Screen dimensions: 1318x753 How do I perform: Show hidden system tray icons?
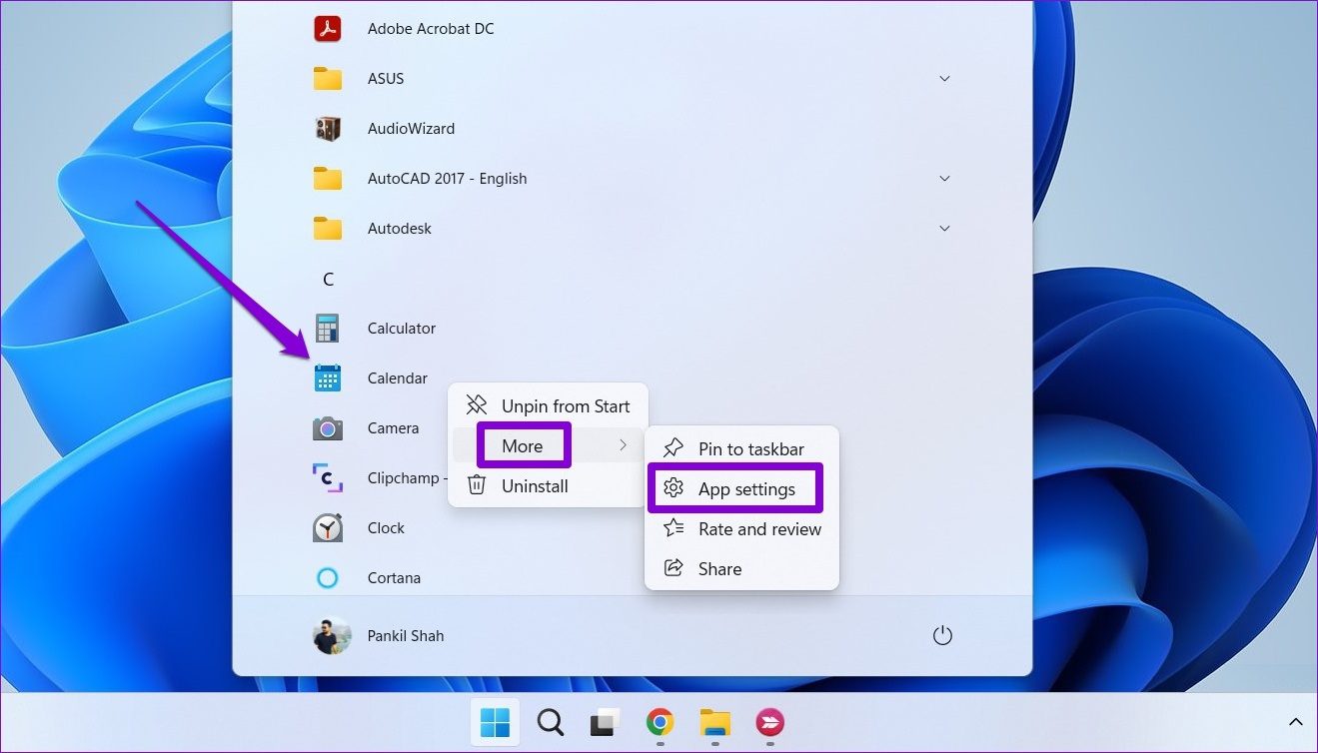[x=1295, y=722]
